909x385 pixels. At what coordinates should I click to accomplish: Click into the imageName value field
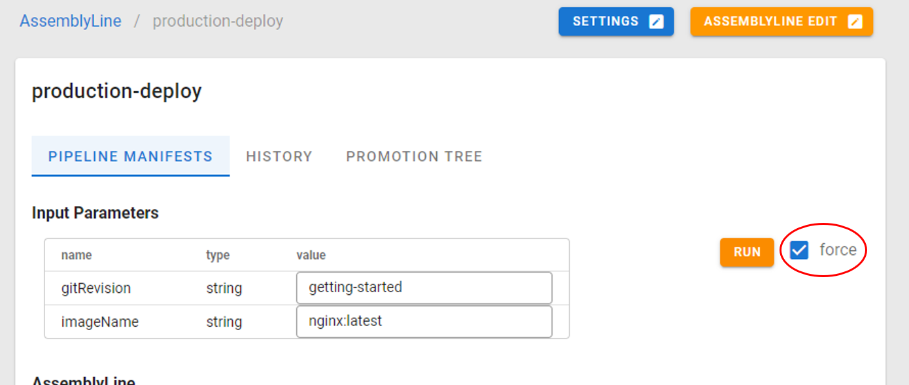[x=424, y=322]
